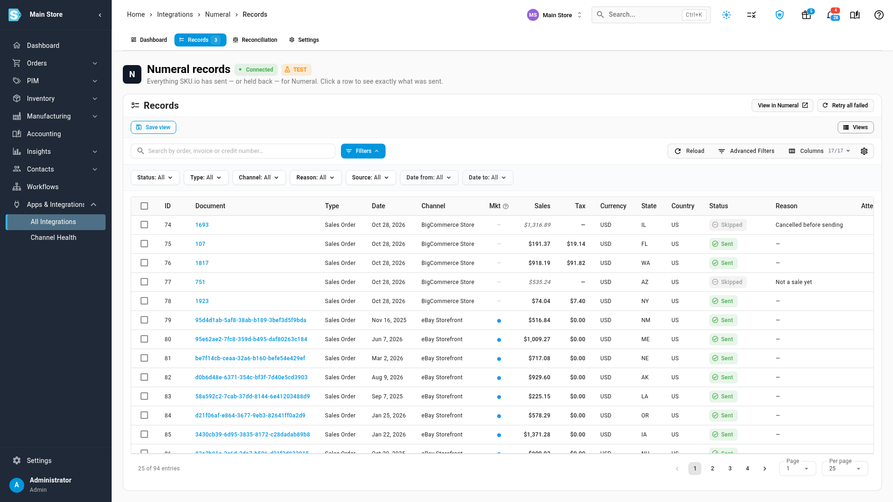Open the Reason: All filter dropdown
This screenshot has height=502, width=893.
coord(315,178)
